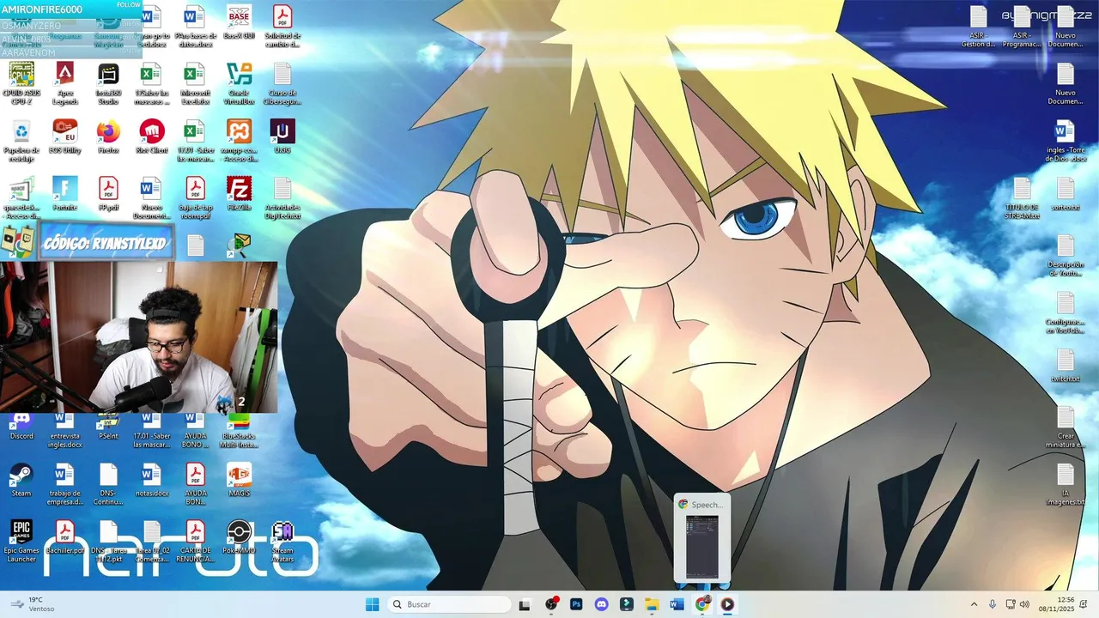Select the Curso de Ciberseguridad text file
The height and width of the screenshot is (618, 1099).
(282, 83)
